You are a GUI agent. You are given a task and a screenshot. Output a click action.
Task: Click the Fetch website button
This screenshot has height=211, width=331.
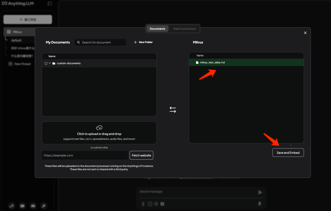(x=141, y=155)
